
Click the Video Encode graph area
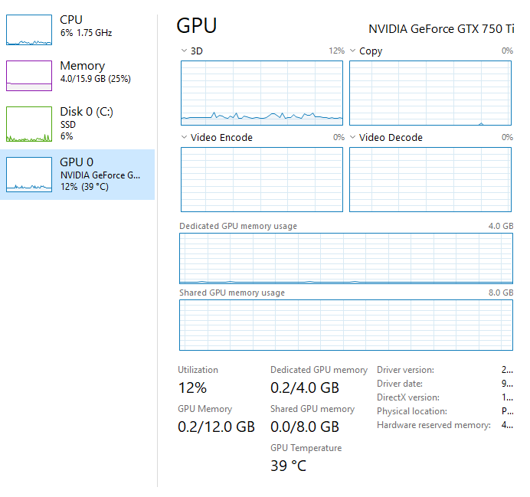point(262,179)
